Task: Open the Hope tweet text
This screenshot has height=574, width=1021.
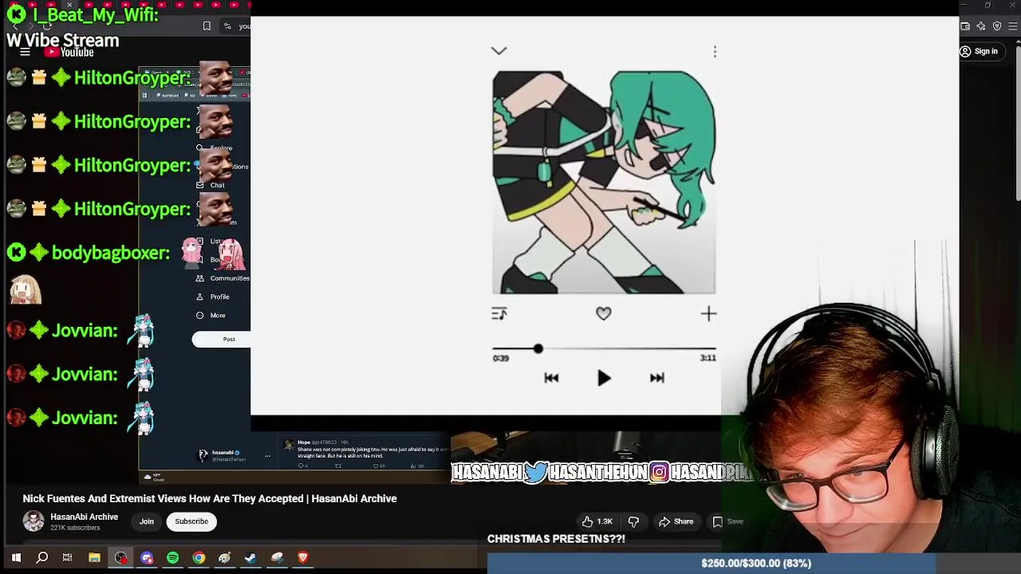Action: 373,454
